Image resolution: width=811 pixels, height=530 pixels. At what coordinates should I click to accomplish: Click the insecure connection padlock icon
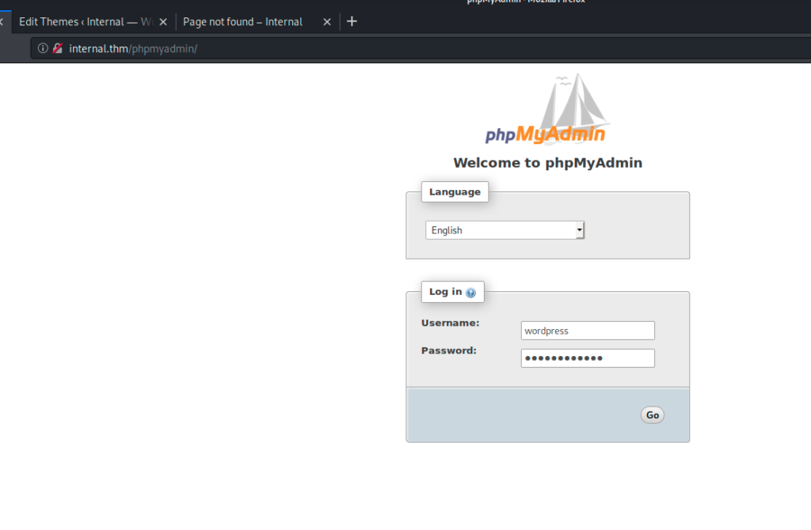[x=57, y=48]
